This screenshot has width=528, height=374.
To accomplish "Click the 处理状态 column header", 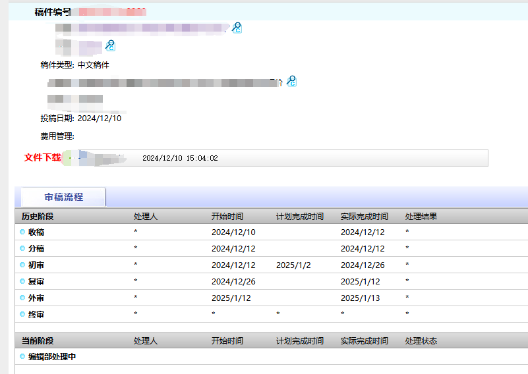I will pyautogui.click(x=421, y=341).
